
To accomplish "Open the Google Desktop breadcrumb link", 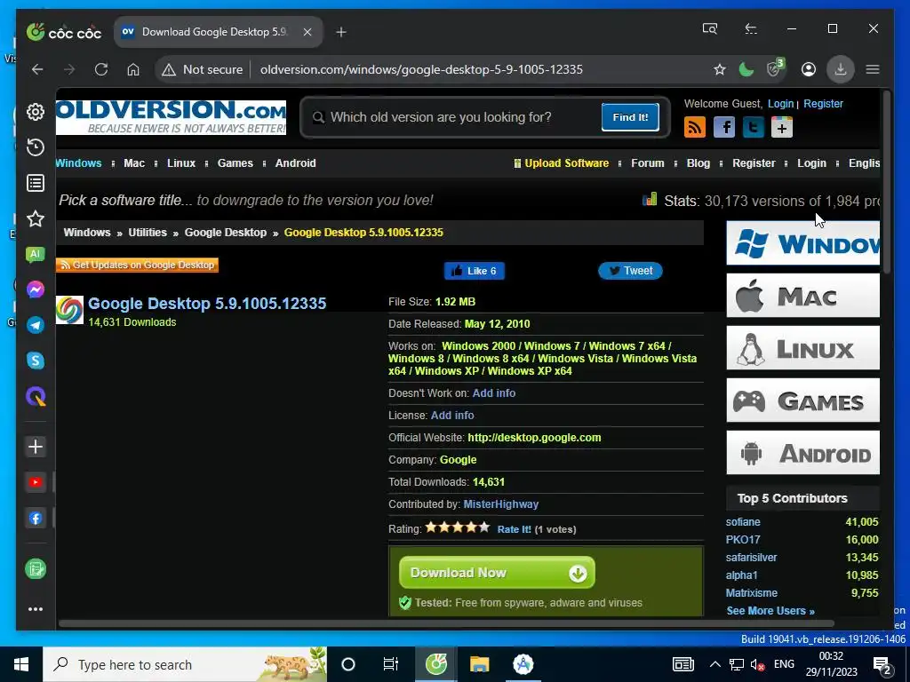I will coord(225,233).
